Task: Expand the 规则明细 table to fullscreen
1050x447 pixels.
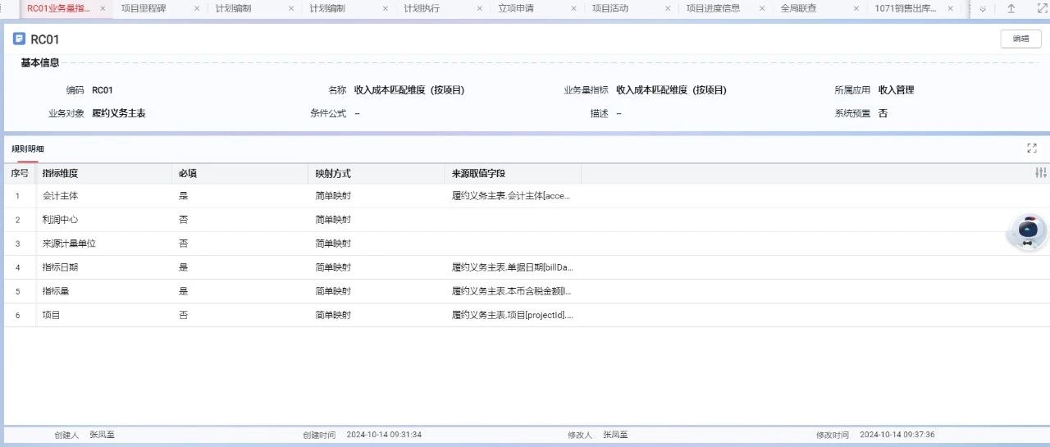Action: 1032,148
